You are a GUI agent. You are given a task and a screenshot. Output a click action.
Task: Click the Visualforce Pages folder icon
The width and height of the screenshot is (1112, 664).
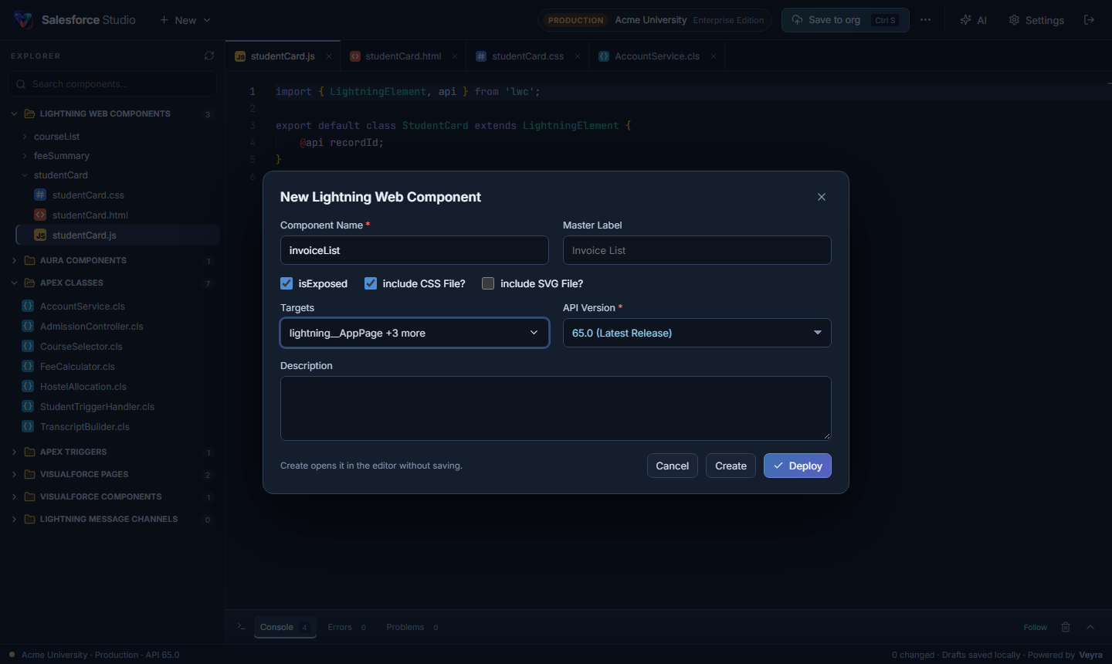30,474
